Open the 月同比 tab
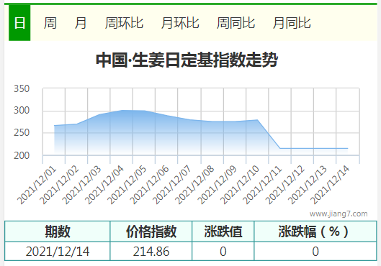The image size is (381, 266). click(292, 23)
